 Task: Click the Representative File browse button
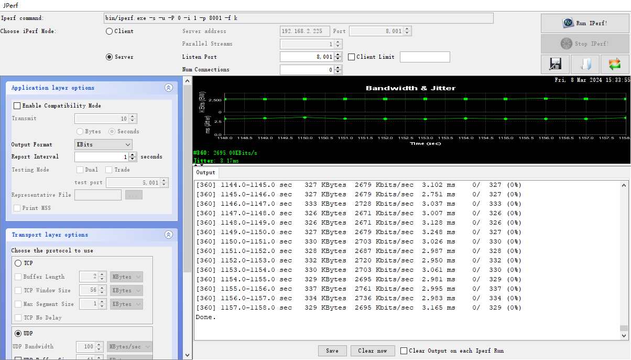tap(134, 195)
